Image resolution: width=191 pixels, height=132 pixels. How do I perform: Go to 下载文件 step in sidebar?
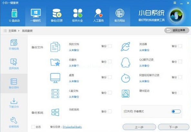(14, 103)
